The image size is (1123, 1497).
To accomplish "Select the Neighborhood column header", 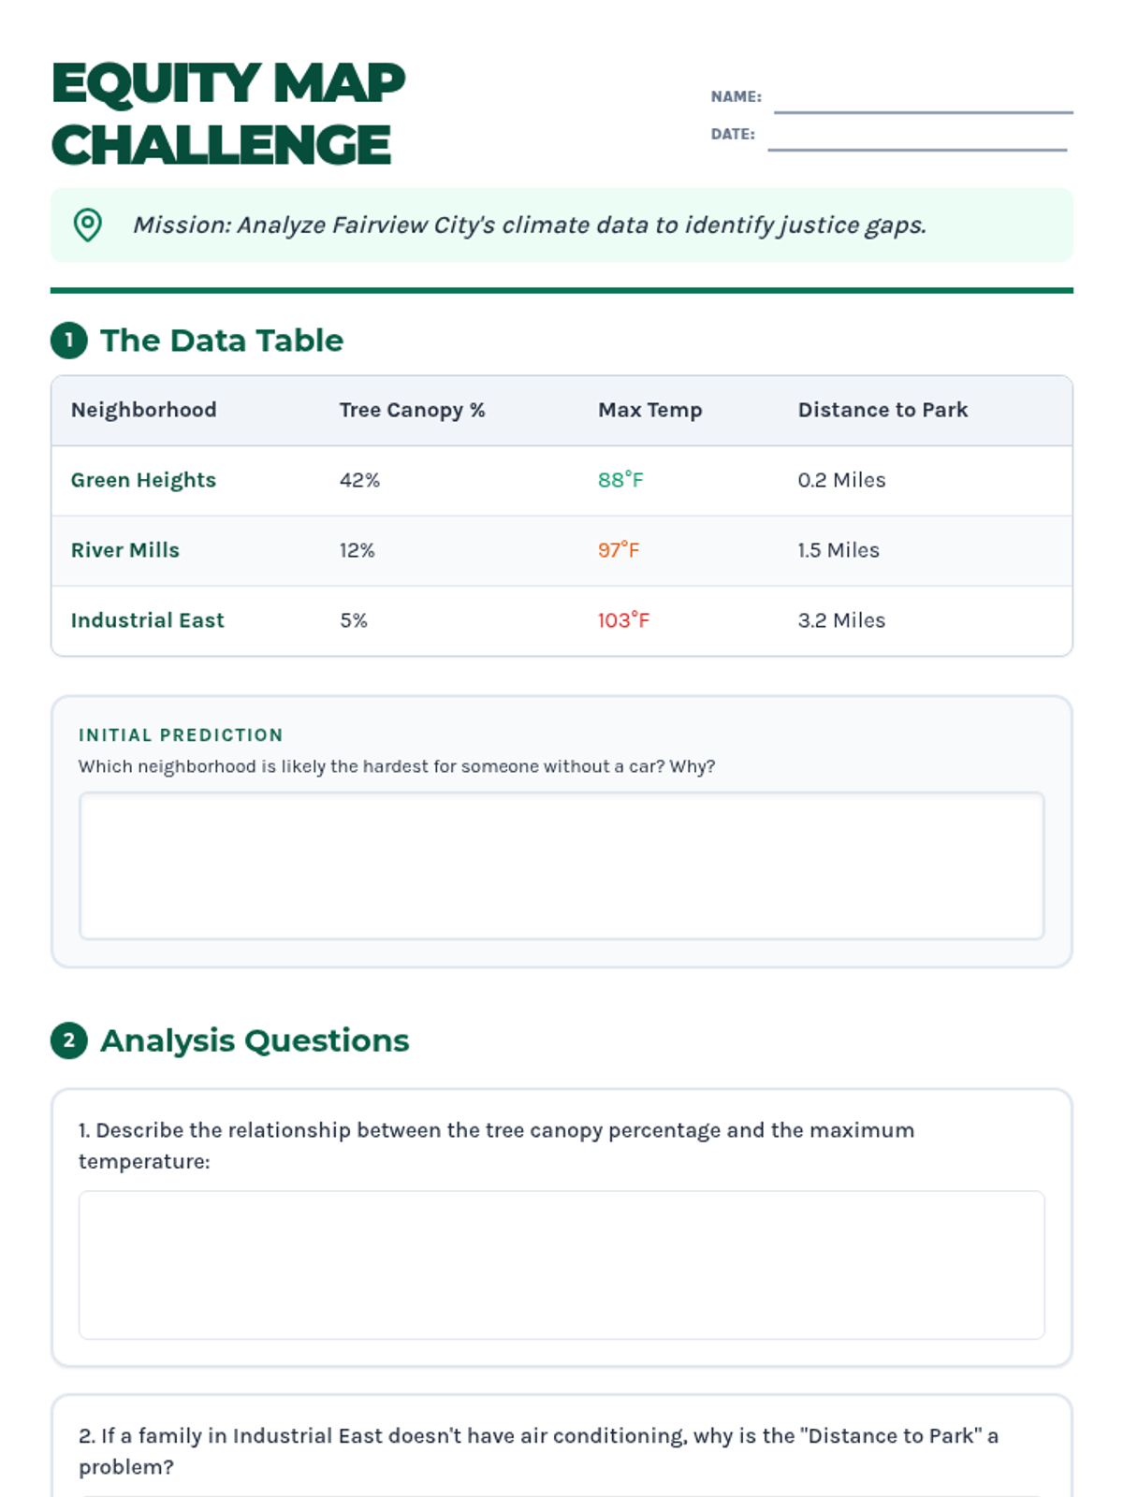I will [144, 410].
